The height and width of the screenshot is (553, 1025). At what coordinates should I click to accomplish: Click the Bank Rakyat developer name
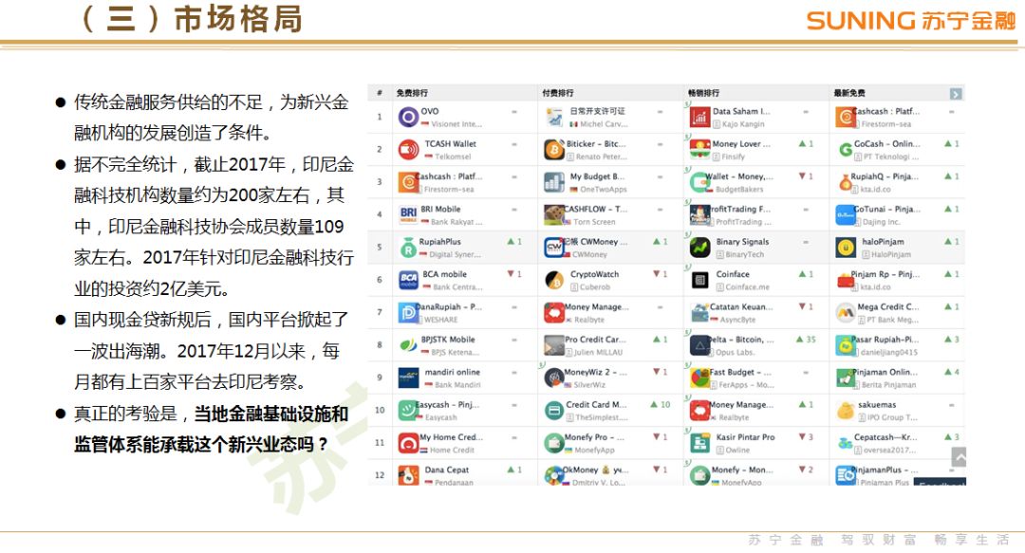coord(457,222)
